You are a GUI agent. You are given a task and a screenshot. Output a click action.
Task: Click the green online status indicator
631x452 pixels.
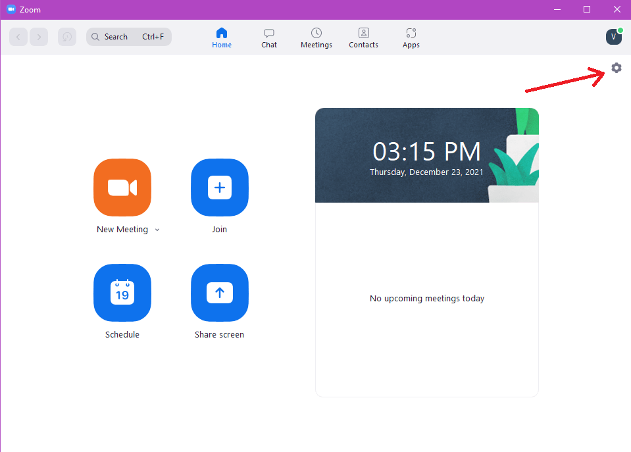620,29
